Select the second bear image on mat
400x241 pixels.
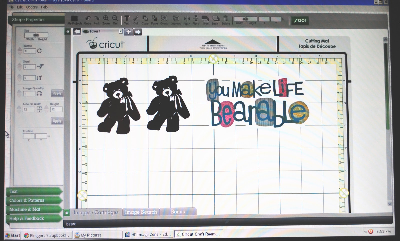(168, 104)
